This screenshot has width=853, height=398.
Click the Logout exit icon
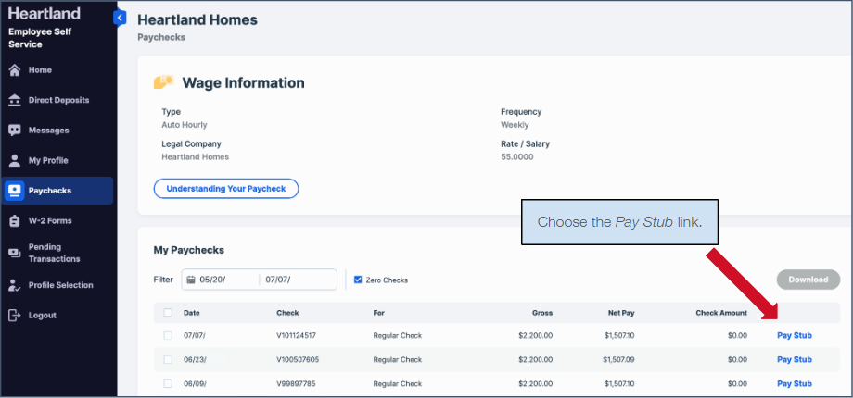(x=15, y=316)
